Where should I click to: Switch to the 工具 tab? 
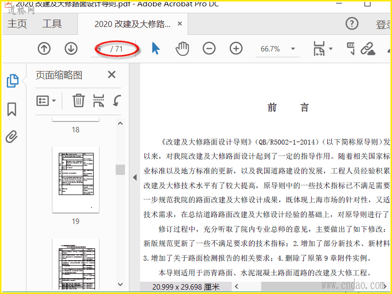click(x=52, y=24)
